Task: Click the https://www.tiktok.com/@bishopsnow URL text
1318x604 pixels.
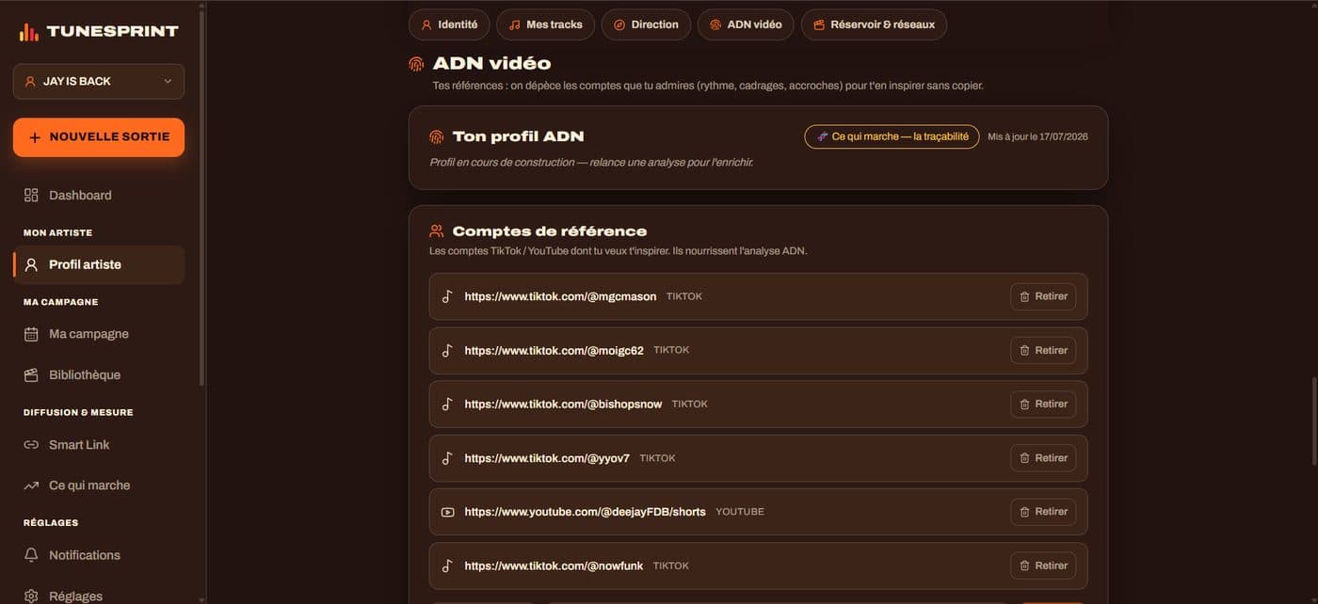Action: [x=563, y=405]
